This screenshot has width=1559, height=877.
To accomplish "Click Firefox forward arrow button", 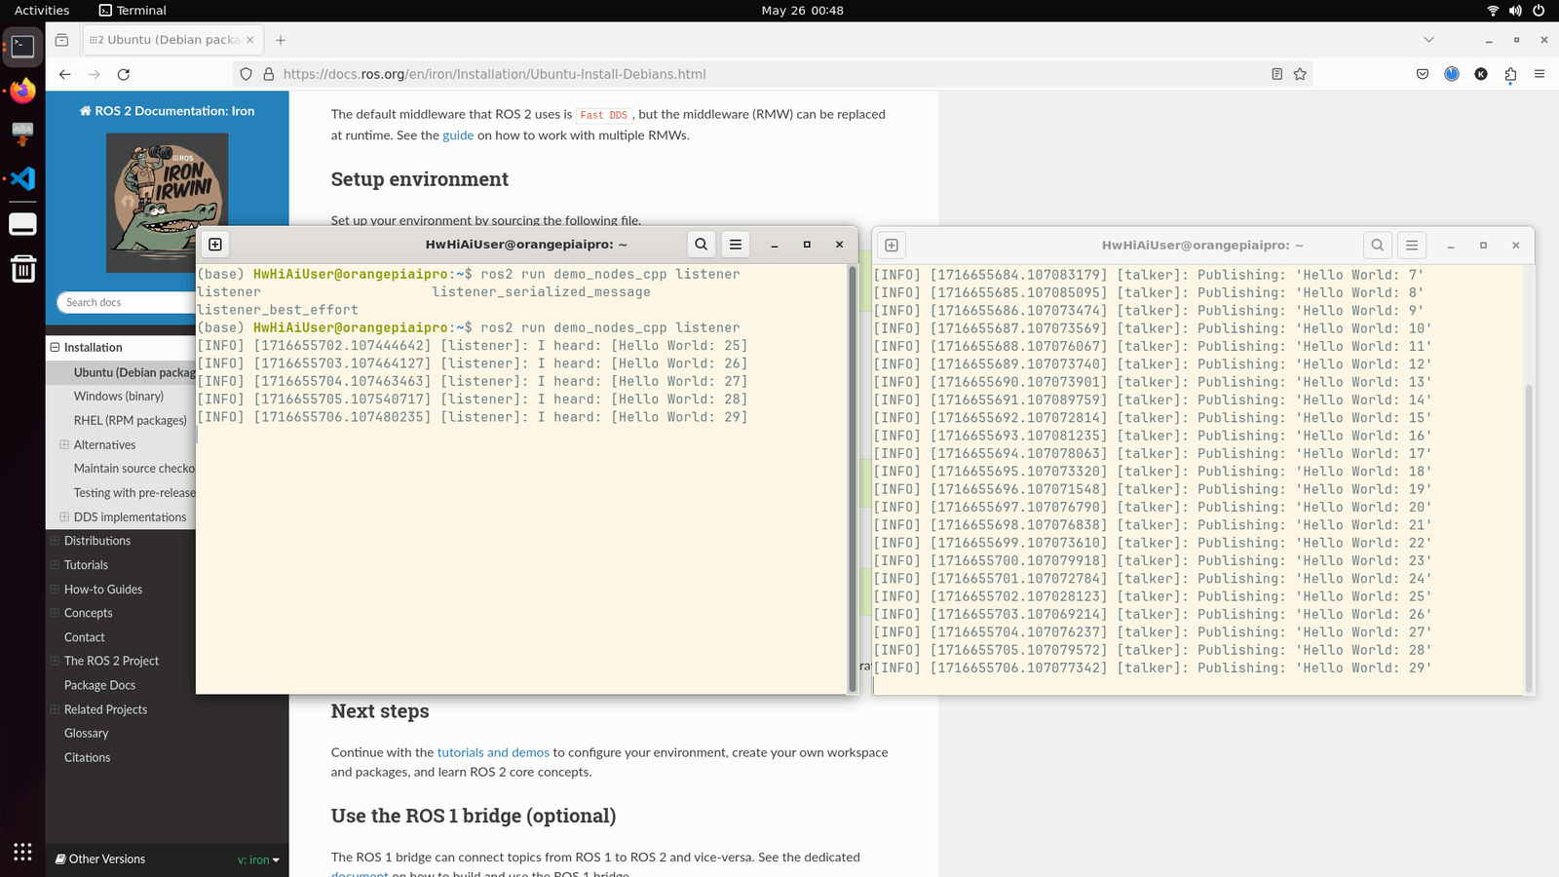I will (94, 74).
